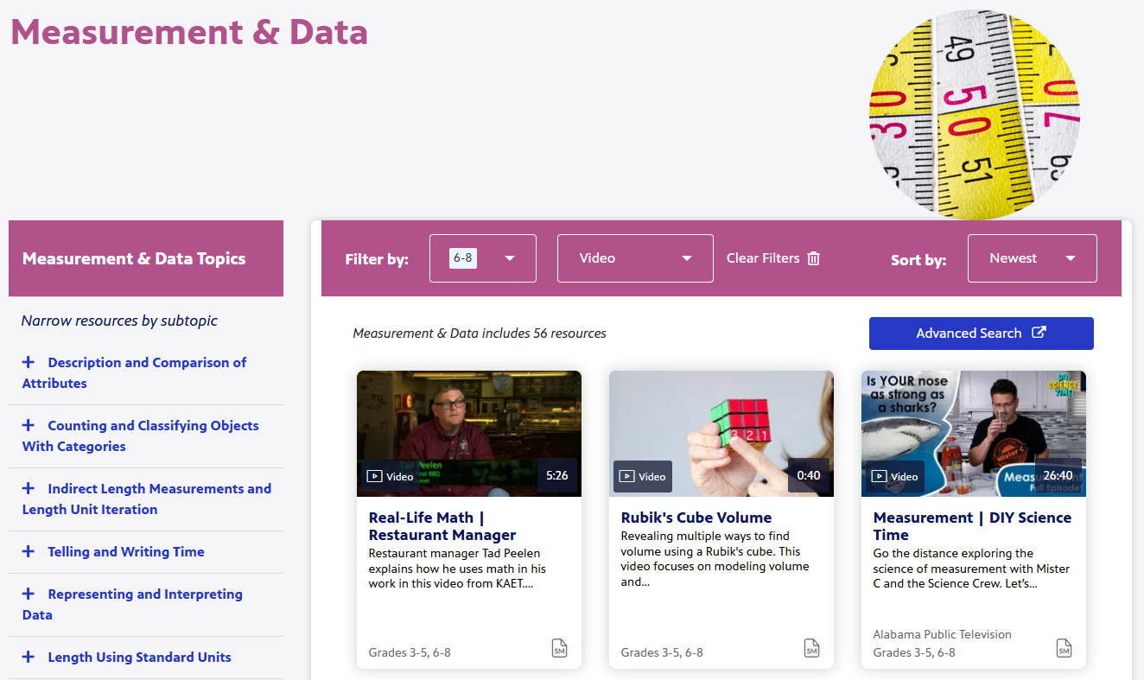Screen dimensions: 1144x680
Task: Click Grades 3-5, 6-8 on Rubik's Cube card
Action: 662,652
